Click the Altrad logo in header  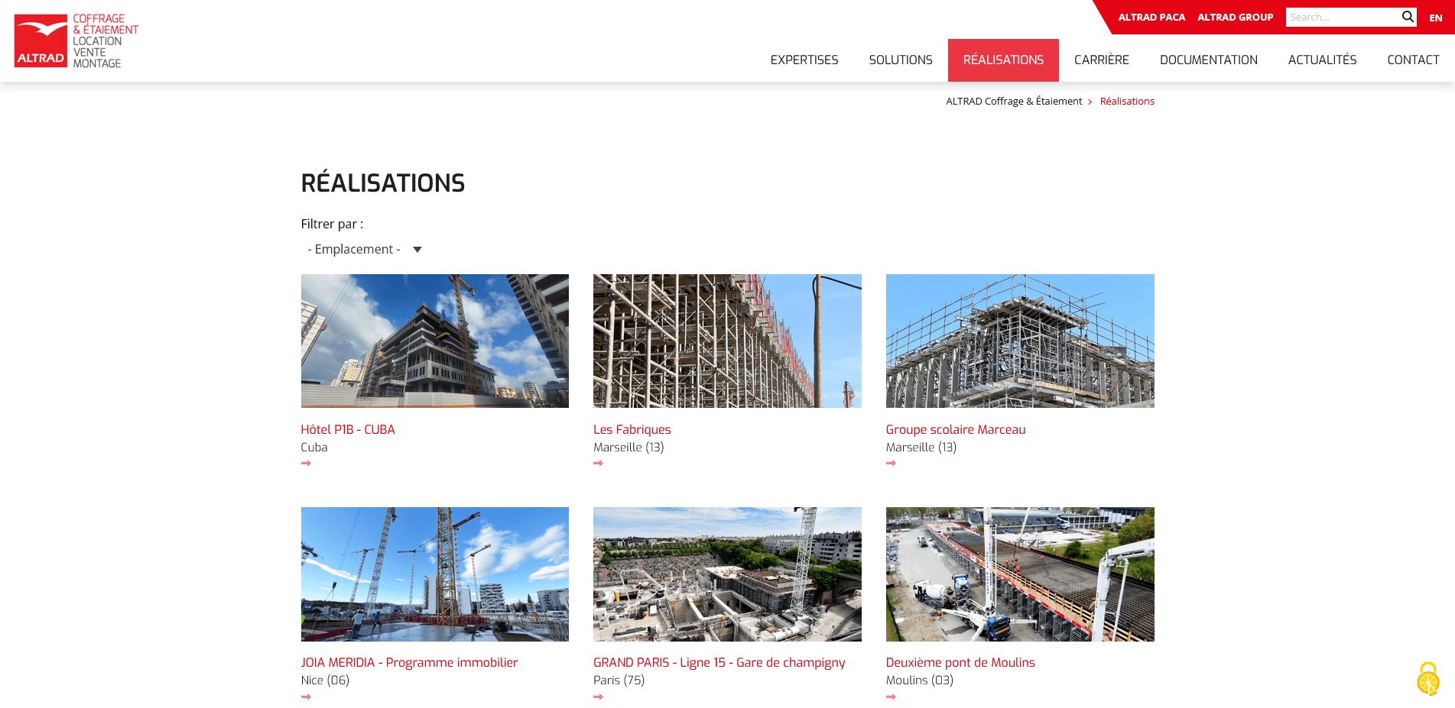pos(76,40)
